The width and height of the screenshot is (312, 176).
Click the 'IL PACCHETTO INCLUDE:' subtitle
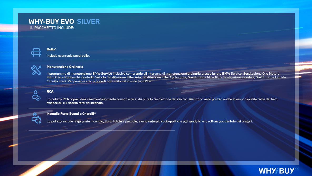click(x=52, y=28)
